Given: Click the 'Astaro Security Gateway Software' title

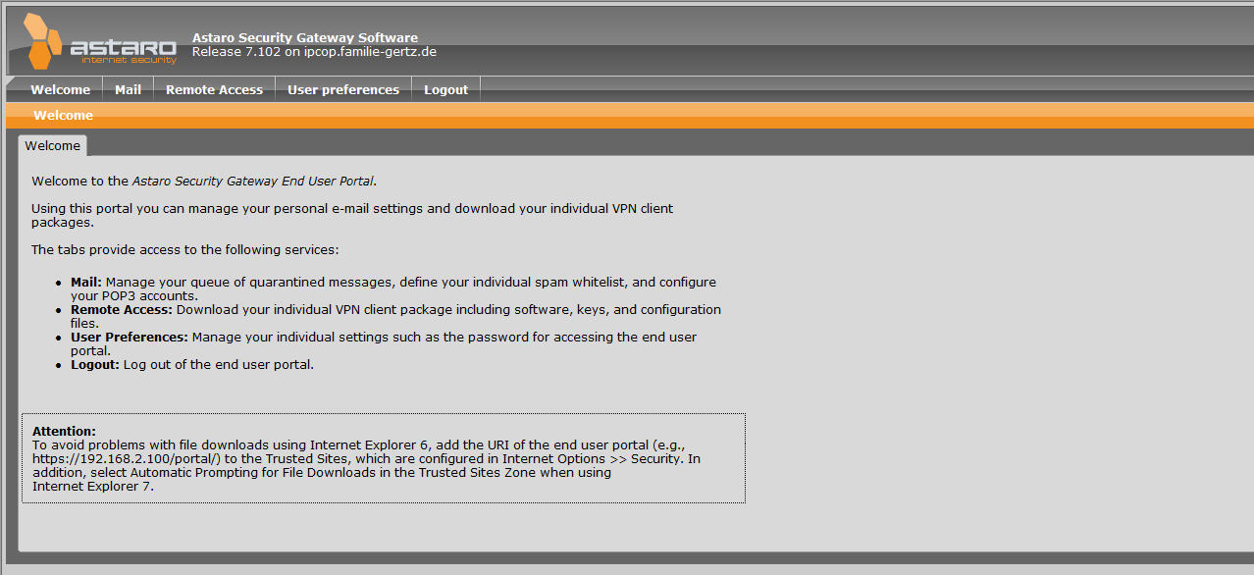Looking at the screenshot, I should point(305,38).
